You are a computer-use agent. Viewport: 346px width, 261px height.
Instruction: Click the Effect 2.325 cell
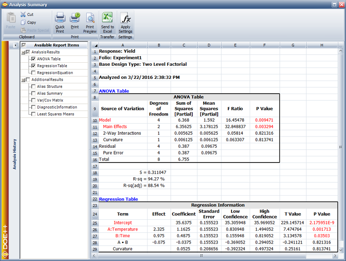coord(159,229)
